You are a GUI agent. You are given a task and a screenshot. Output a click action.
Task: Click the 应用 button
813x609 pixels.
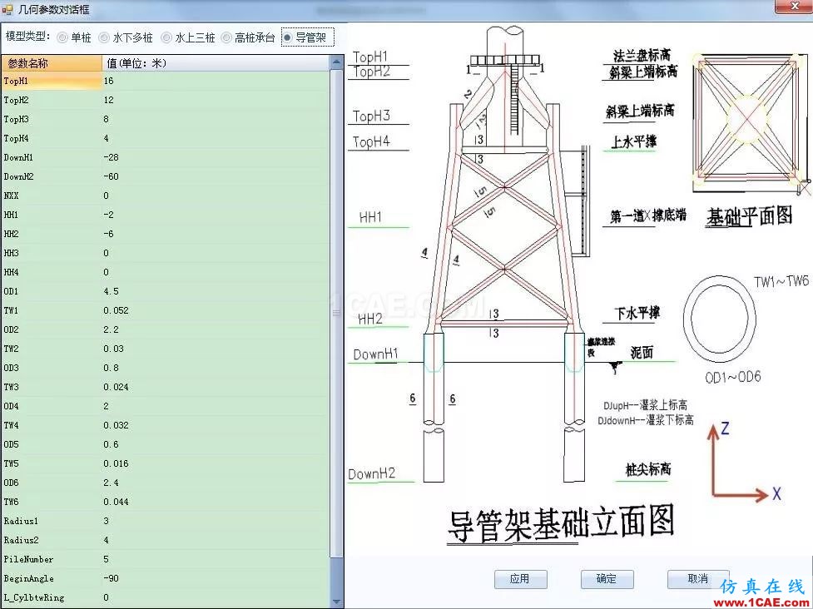[x=521, y=579]
